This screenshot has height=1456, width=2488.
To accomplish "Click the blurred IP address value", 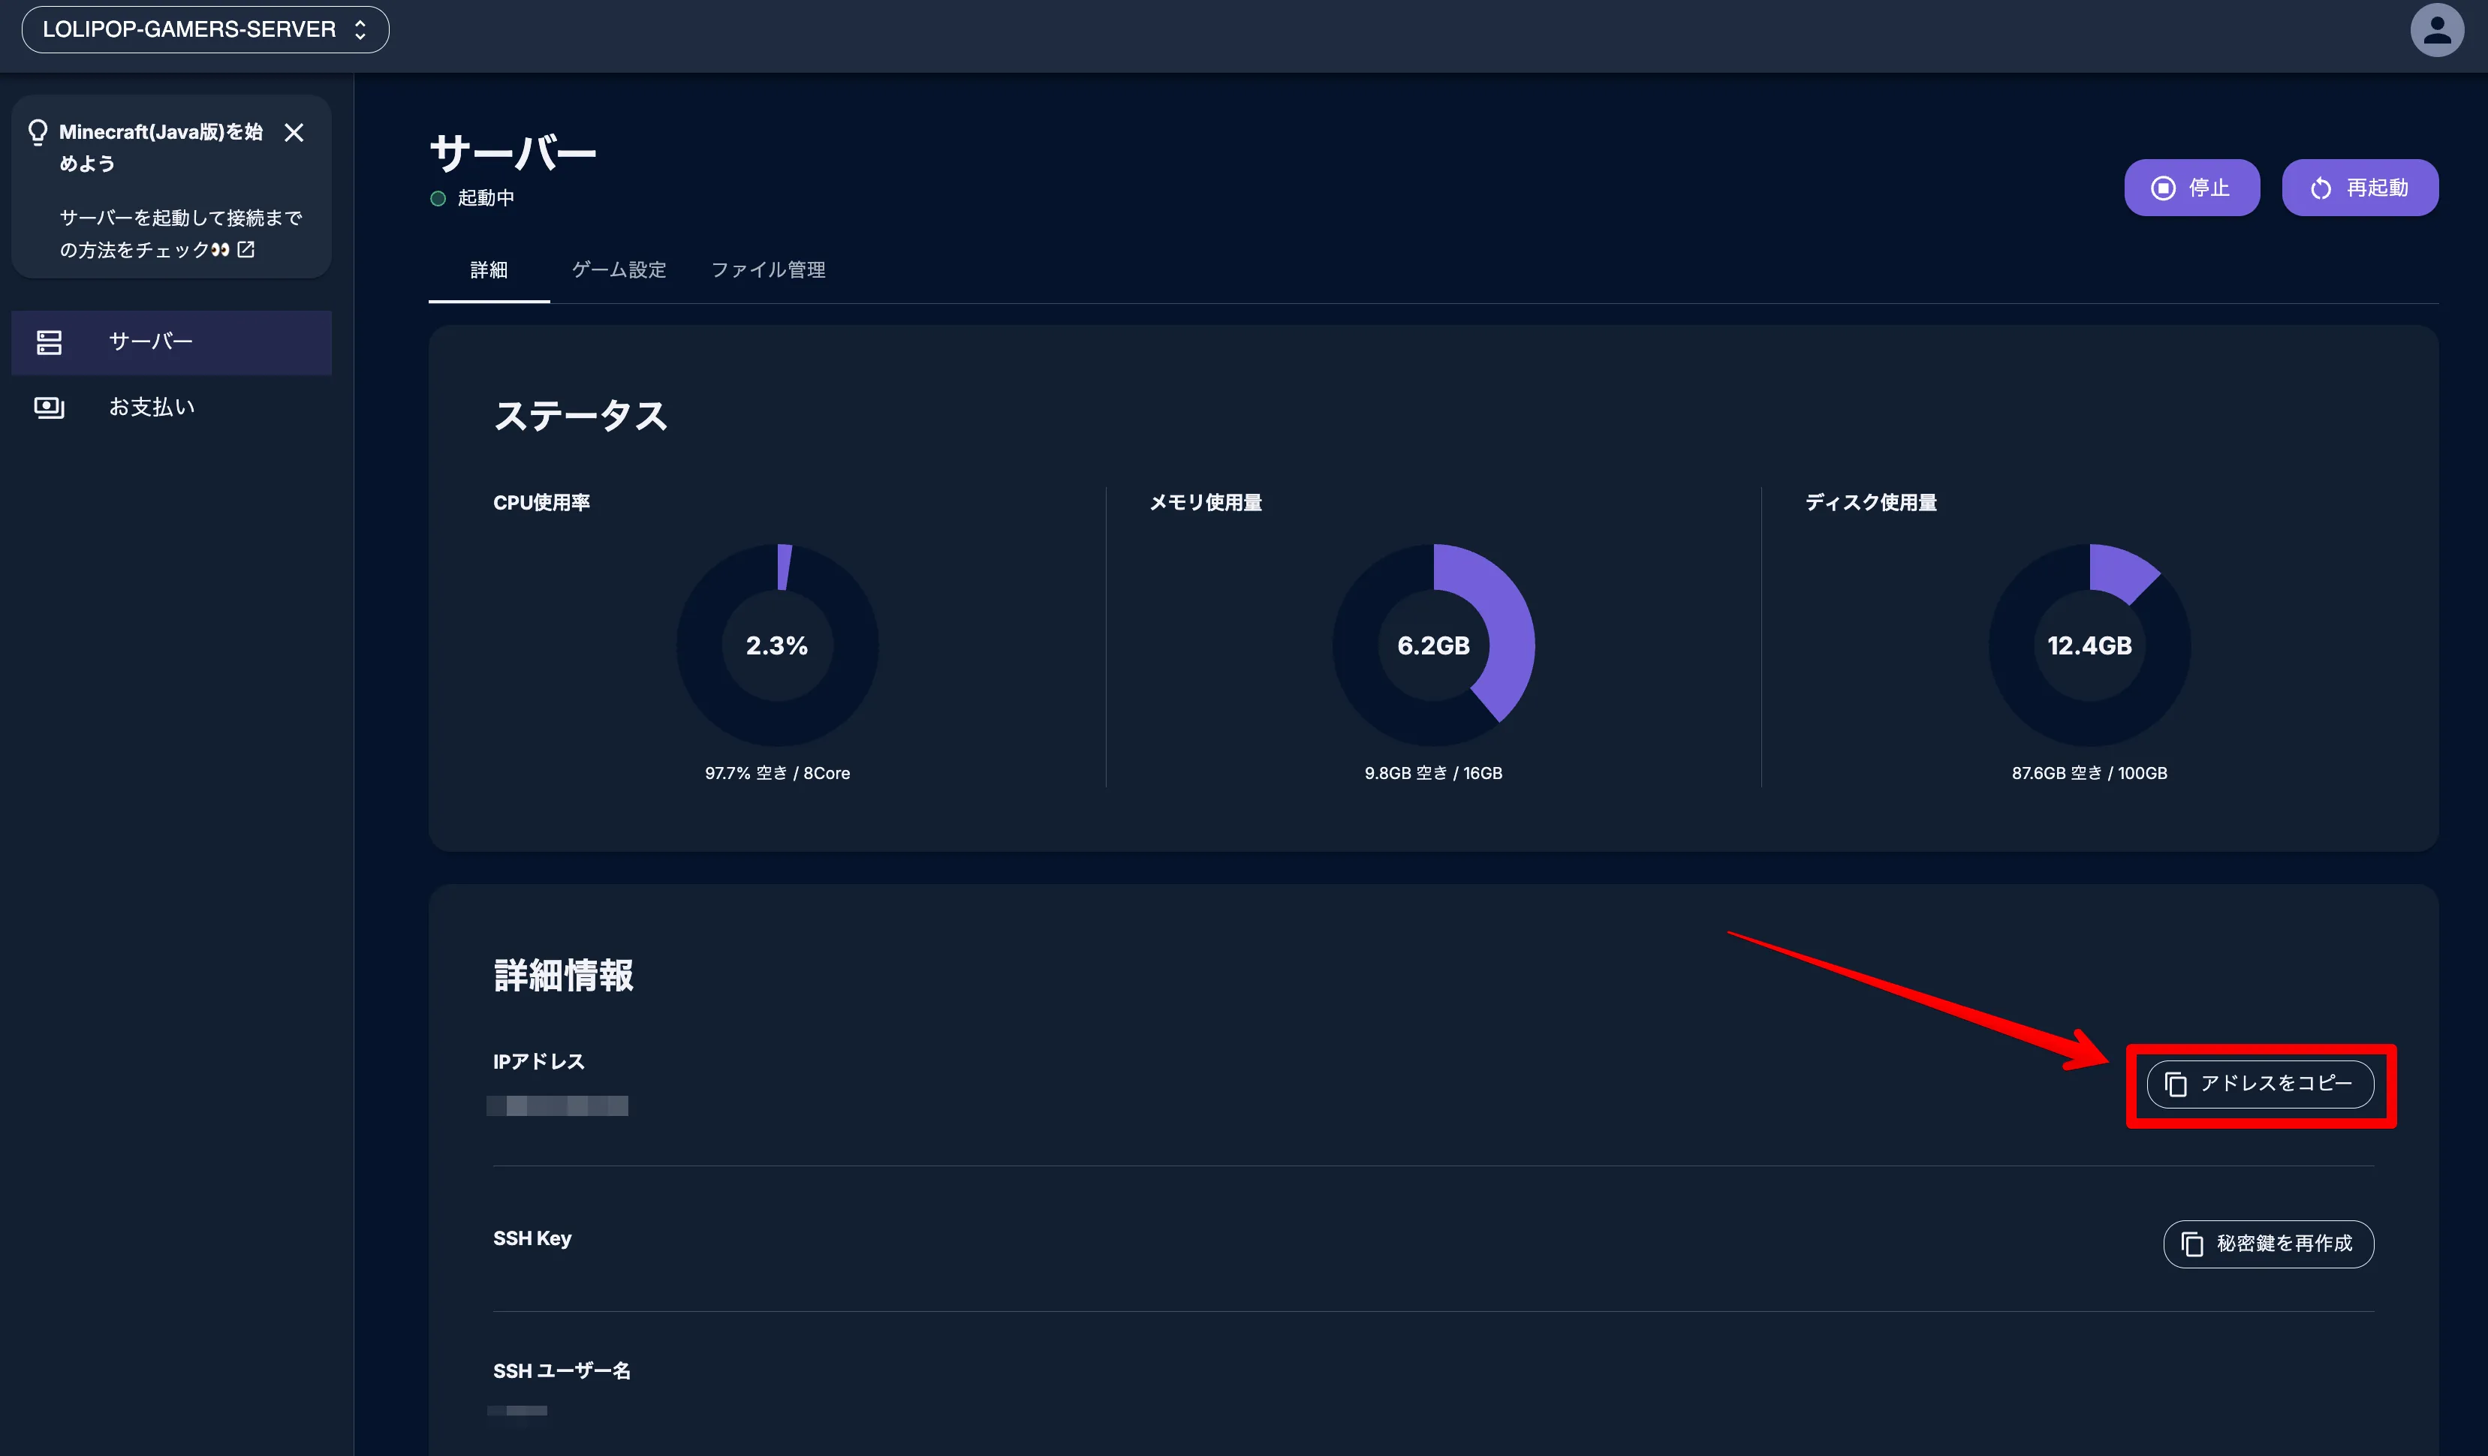I will [x=558, y=1106].
